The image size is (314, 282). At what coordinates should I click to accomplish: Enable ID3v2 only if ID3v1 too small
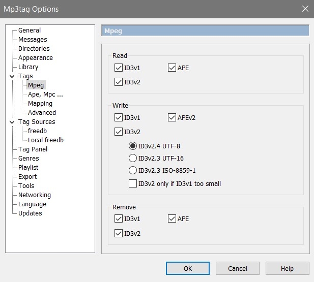tap(132, 183)
